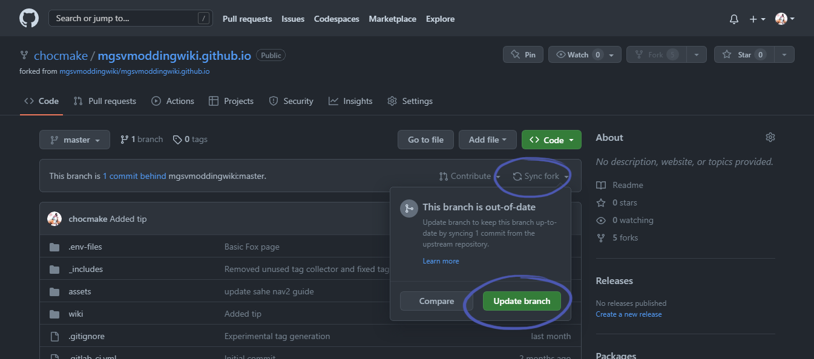Switch to the Insights tab
Image resolution: width=814 pixels, height=359 pixels.
[x=350, y=101]
